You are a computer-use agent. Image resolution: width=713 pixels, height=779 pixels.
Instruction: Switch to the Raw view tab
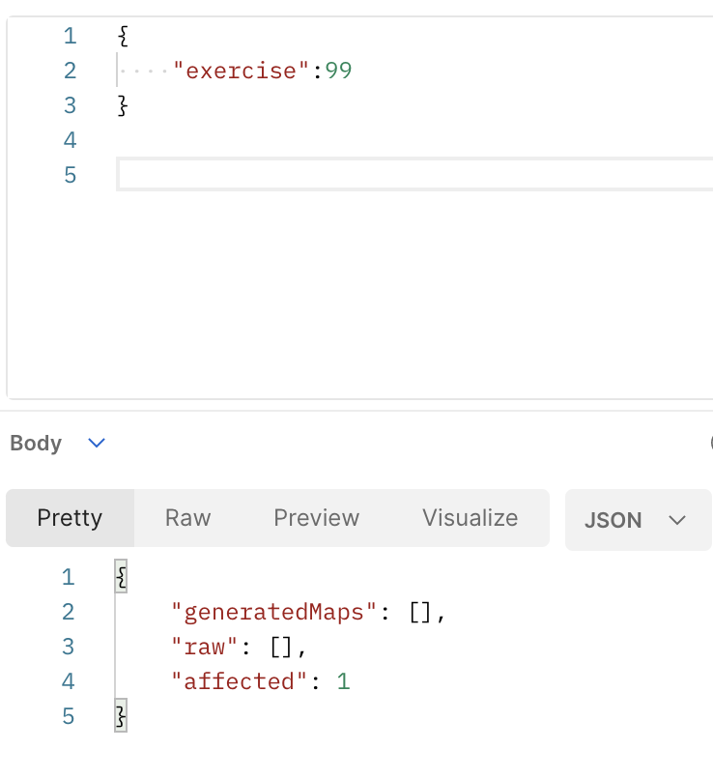pyautogui.click(x=187, y=518)
